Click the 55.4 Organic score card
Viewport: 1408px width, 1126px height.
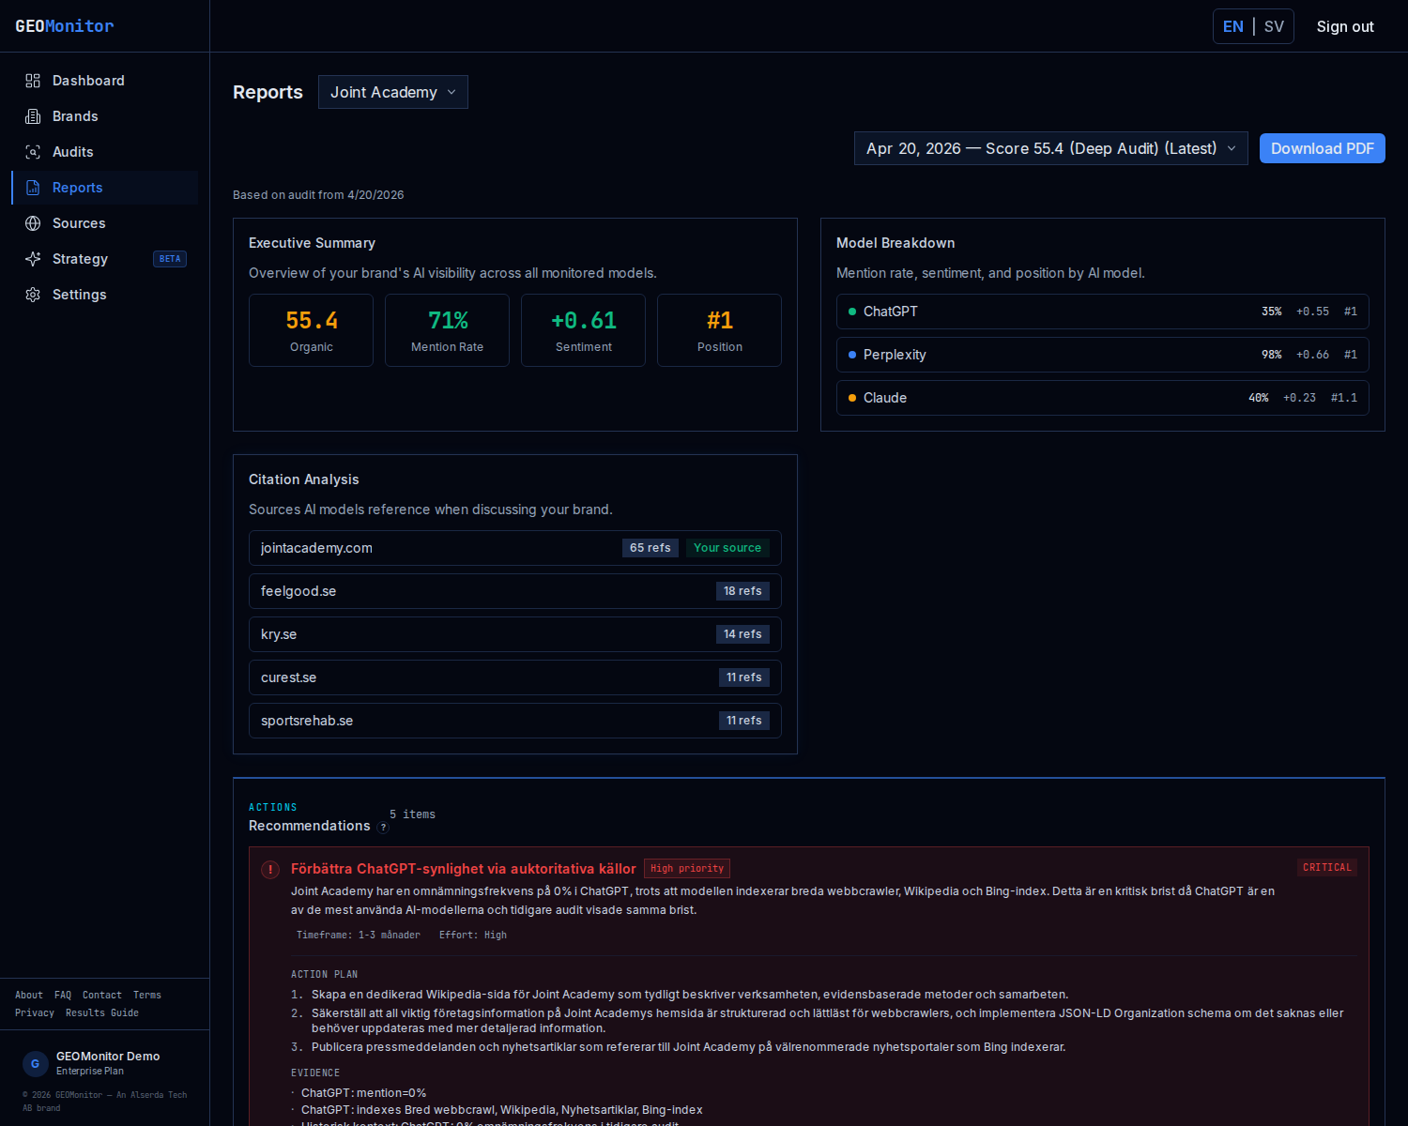click(312, 330)
